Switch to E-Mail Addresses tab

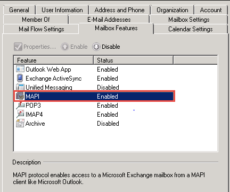109,20
